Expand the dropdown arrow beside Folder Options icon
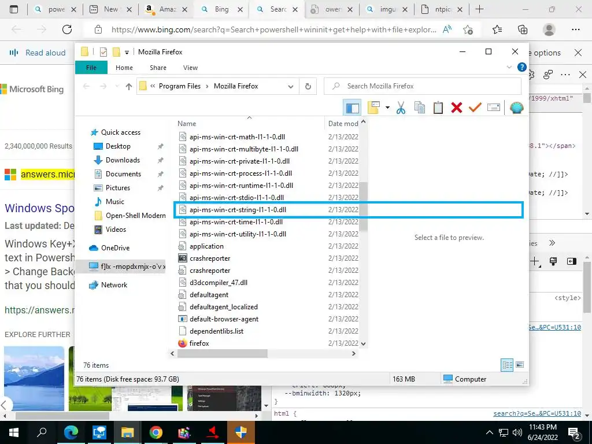This screenshot has width=592, height=444. [x=387, y=108]
